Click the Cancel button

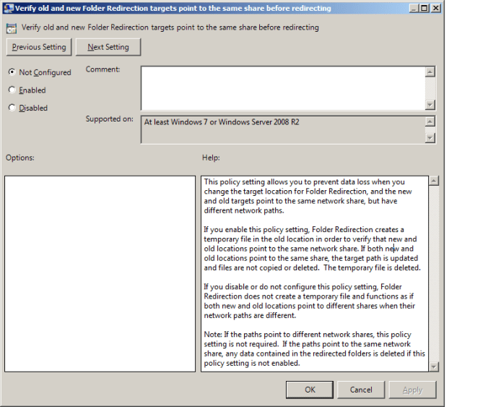(x=361, y=390)
